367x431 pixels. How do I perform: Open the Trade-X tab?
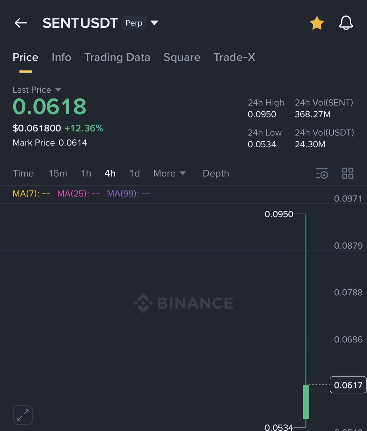point(234,57)
